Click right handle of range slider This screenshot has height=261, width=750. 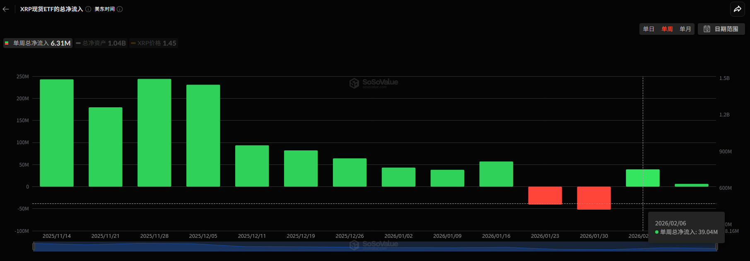tap(716, 247)
